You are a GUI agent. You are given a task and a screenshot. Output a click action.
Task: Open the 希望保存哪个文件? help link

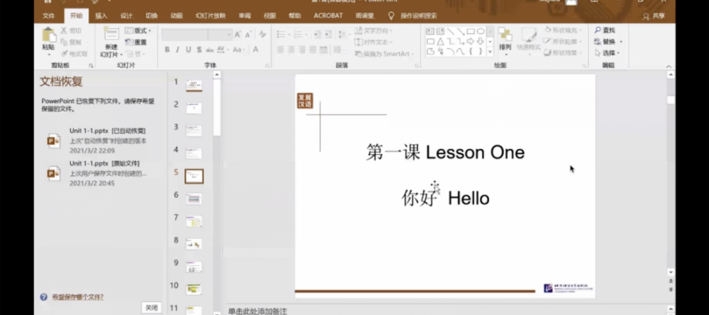(x=77, y=297)
